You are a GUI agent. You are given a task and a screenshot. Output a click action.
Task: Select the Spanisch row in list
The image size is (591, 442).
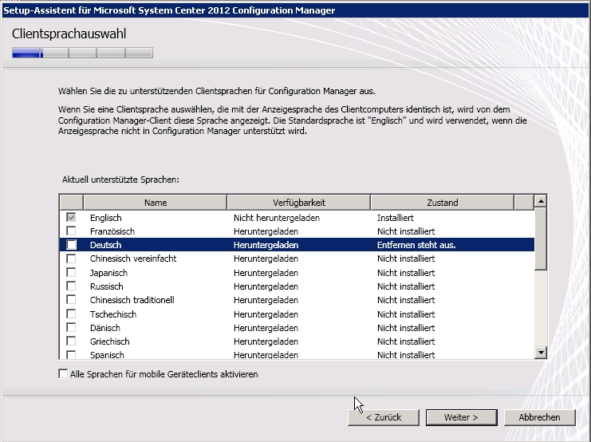click(x=106, y=355)
